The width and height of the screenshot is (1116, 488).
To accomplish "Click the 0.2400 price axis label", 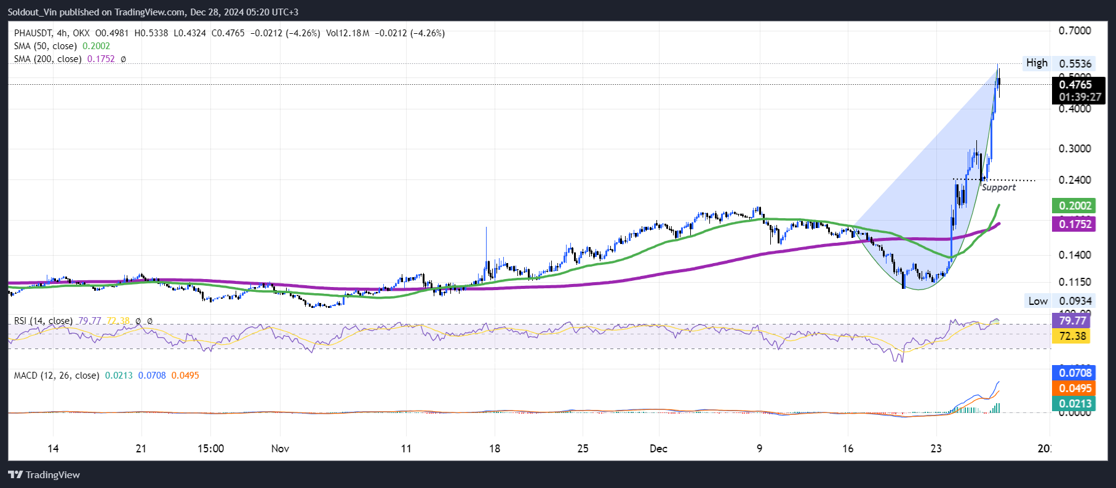I will coord(1075,180).
